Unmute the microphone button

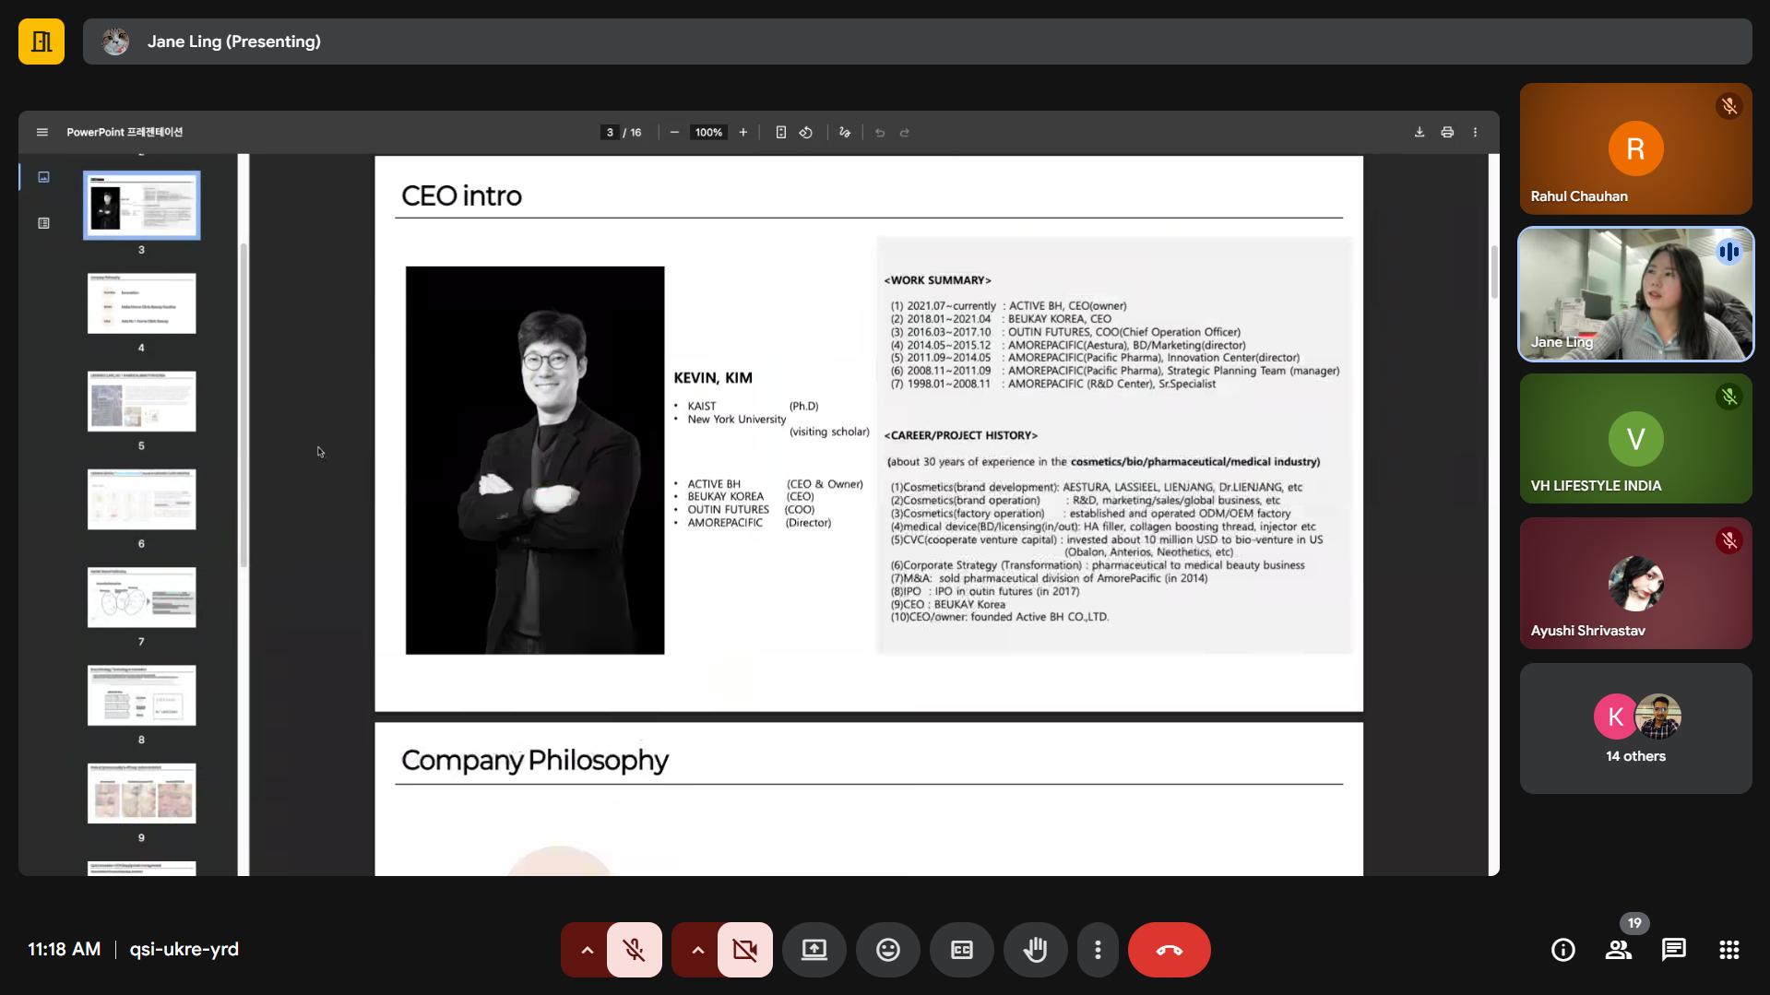click(634, 950)
